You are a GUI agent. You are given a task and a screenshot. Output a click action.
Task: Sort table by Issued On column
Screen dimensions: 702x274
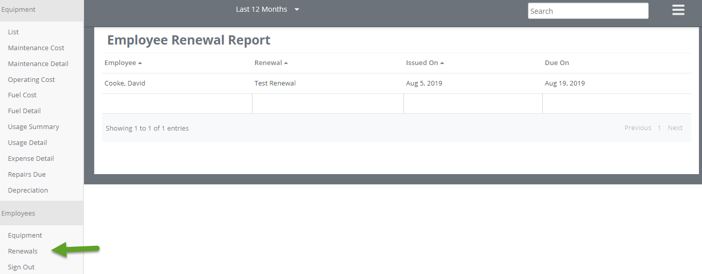pos(425,63)
